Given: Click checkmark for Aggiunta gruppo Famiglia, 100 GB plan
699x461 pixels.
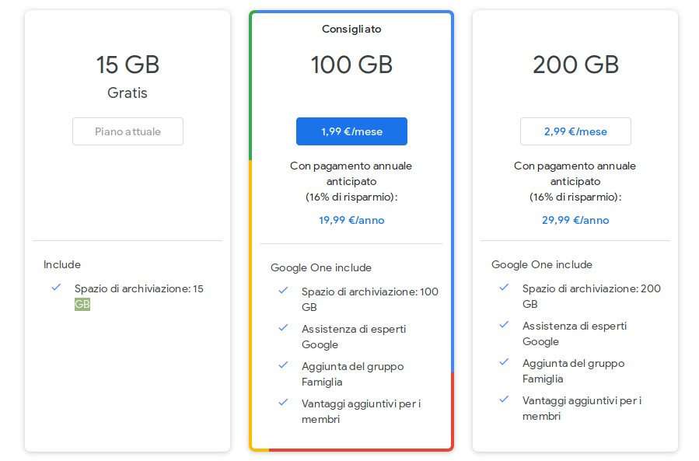Looking at the screenshot, I should pyautogui.click(x=283, y=365).
